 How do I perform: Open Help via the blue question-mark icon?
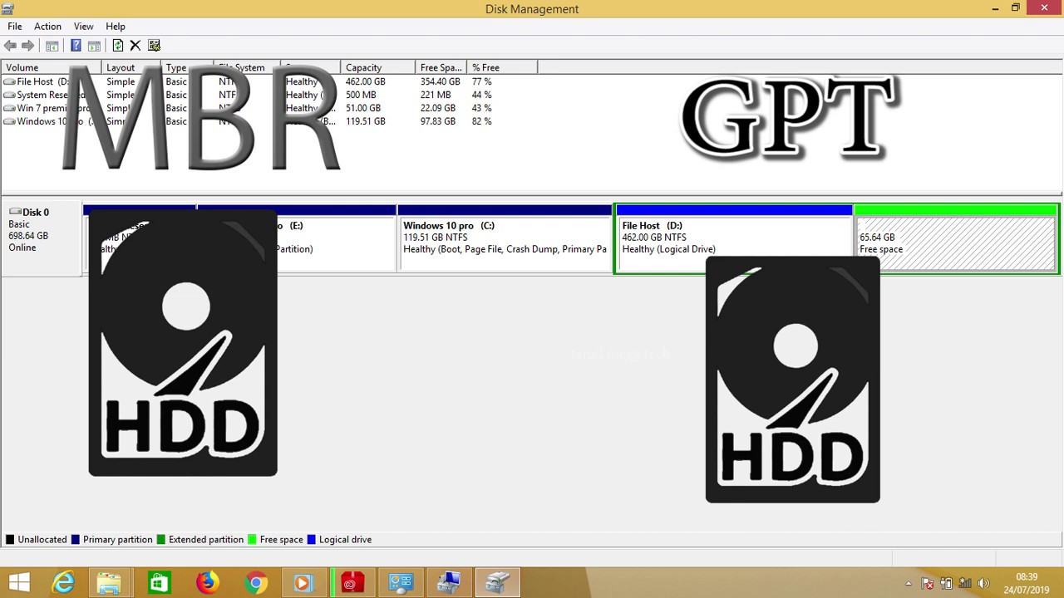76,46
